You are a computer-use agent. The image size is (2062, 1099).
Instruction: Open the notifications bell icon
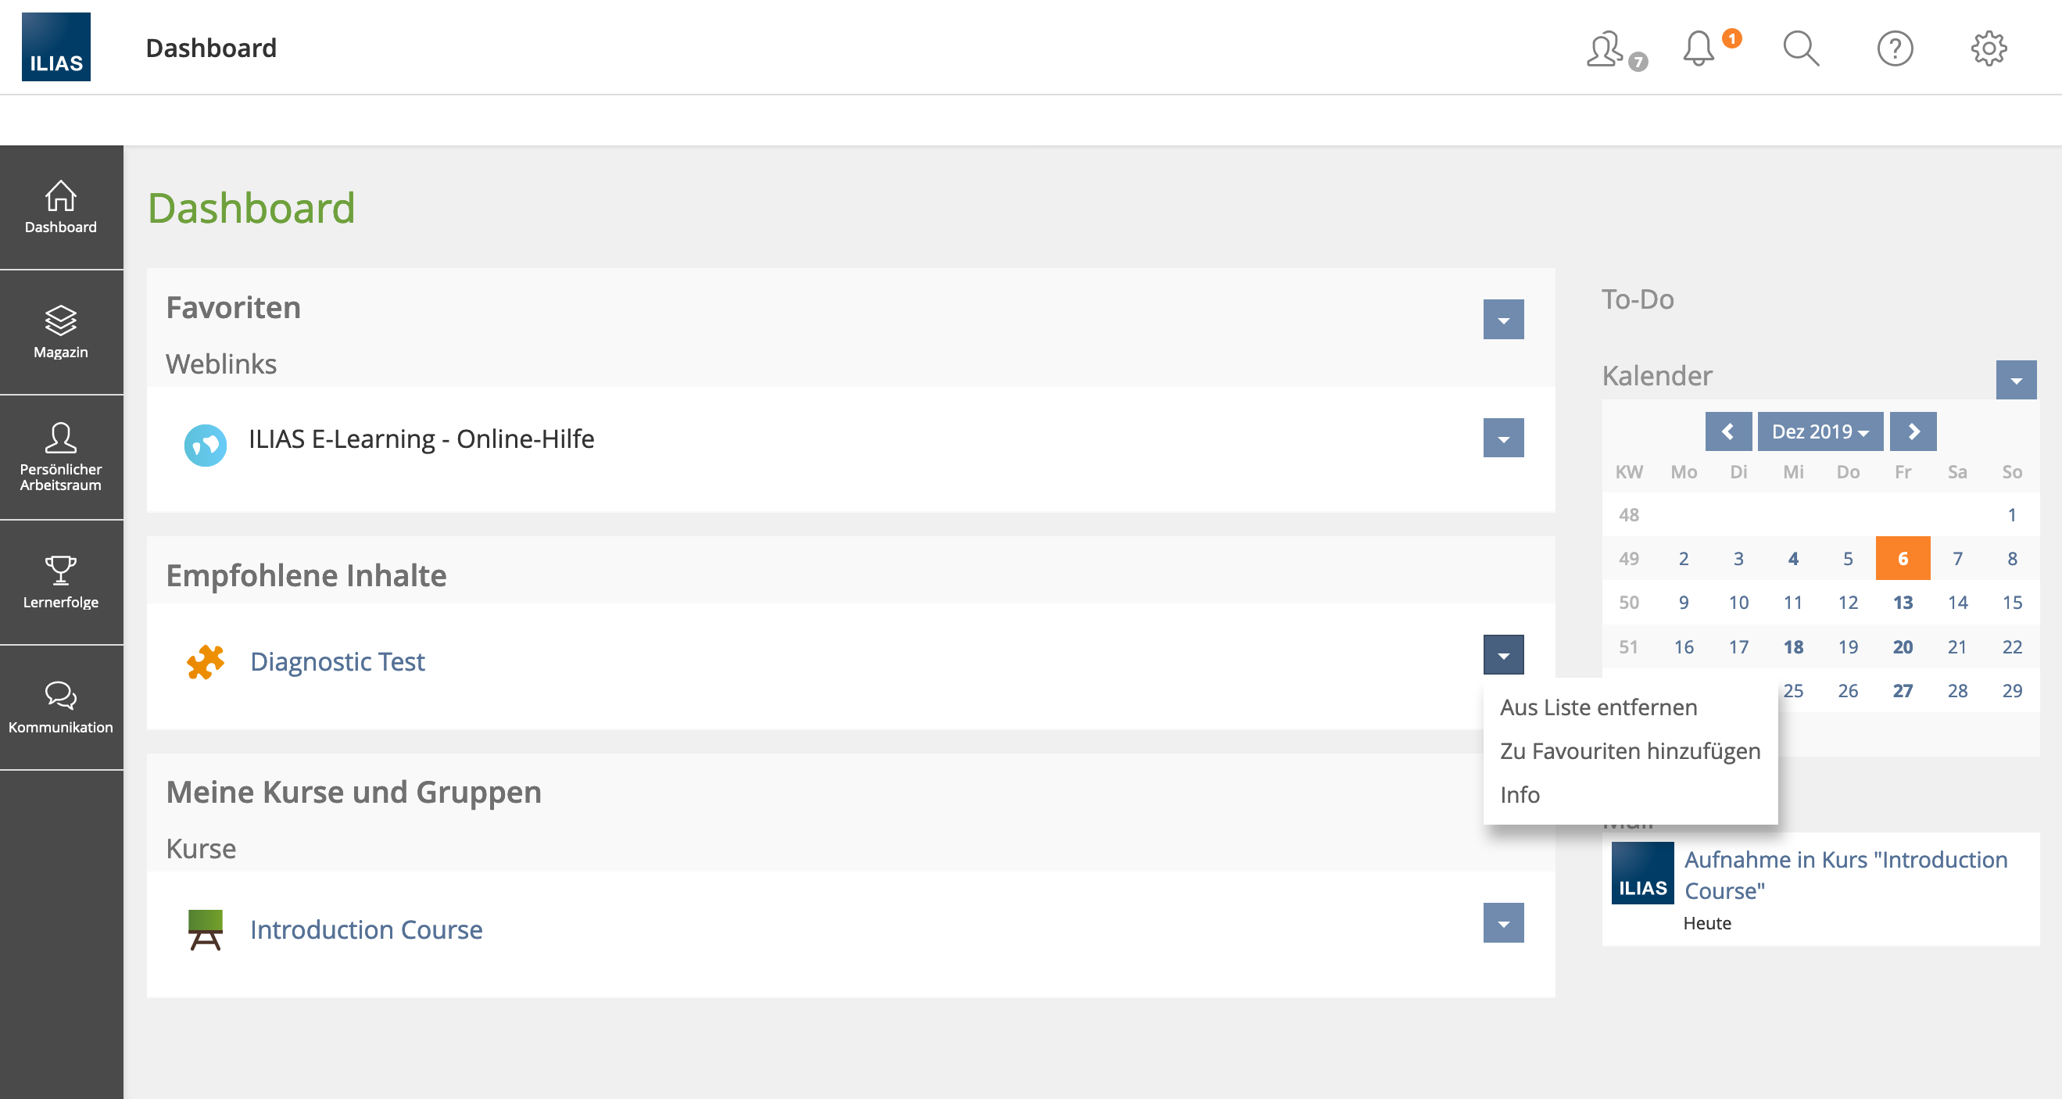tap(1699, 48)
